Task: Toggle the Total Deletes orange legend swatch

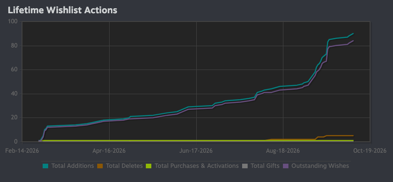Action: [100, 166]
